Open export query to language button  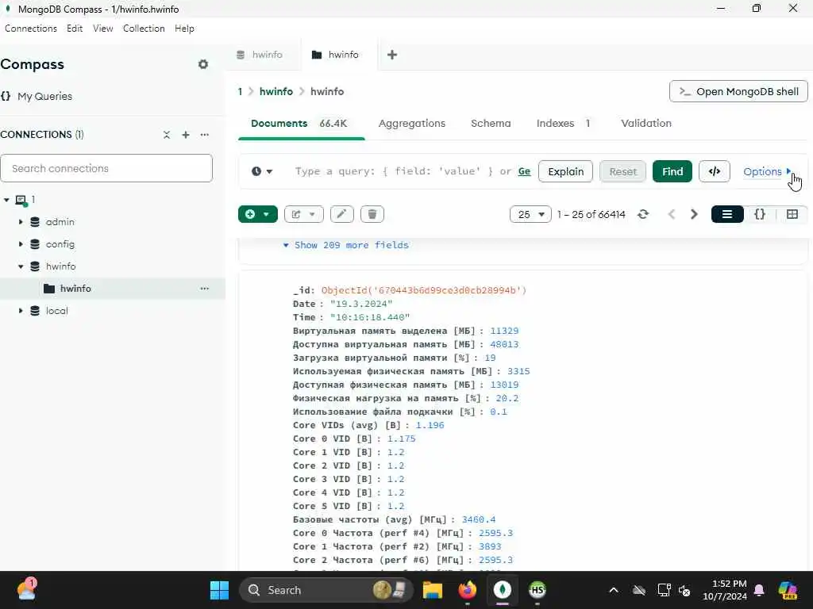pos(714,171)
